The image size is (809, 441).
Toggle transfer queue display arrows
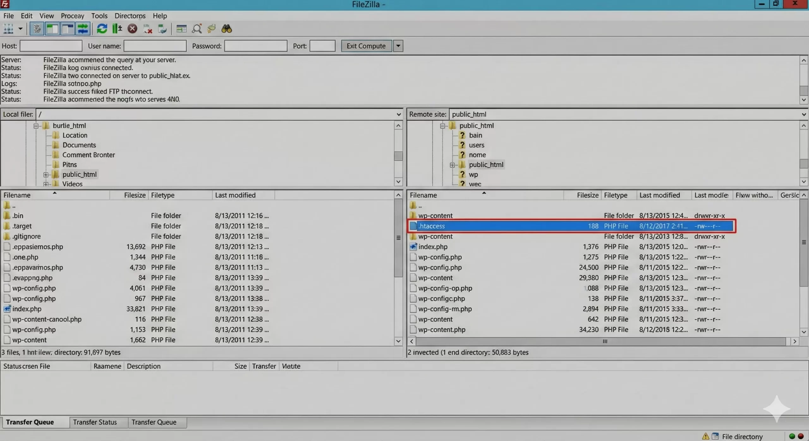83,29
